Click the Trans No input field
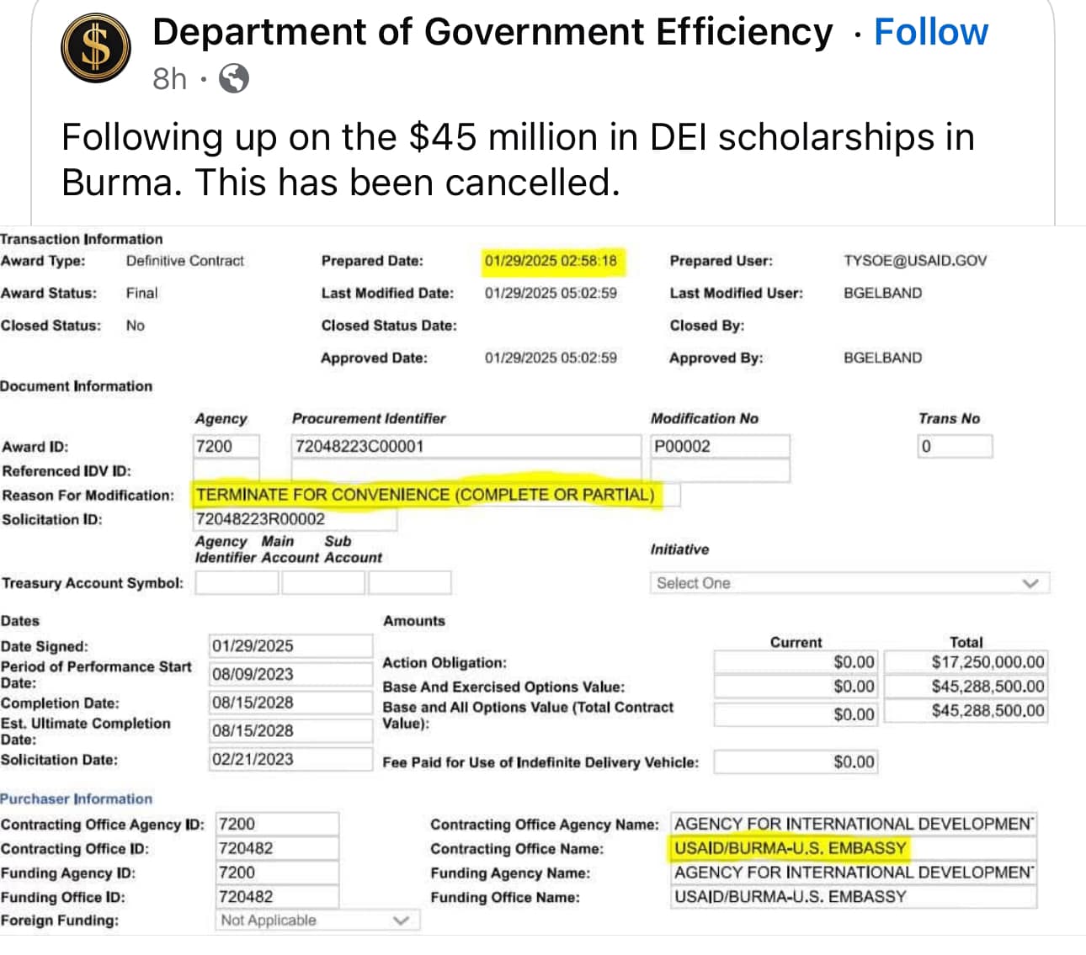 point(954,446)
